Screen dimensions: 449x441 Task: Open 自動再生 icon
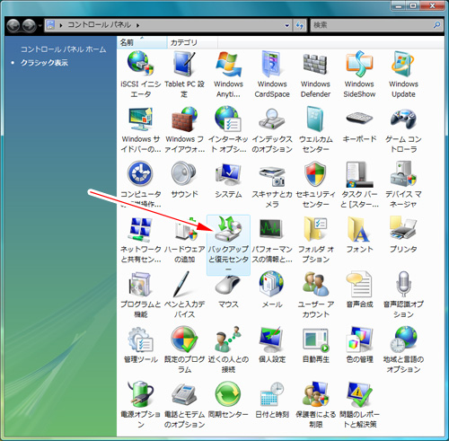point(315,340)
